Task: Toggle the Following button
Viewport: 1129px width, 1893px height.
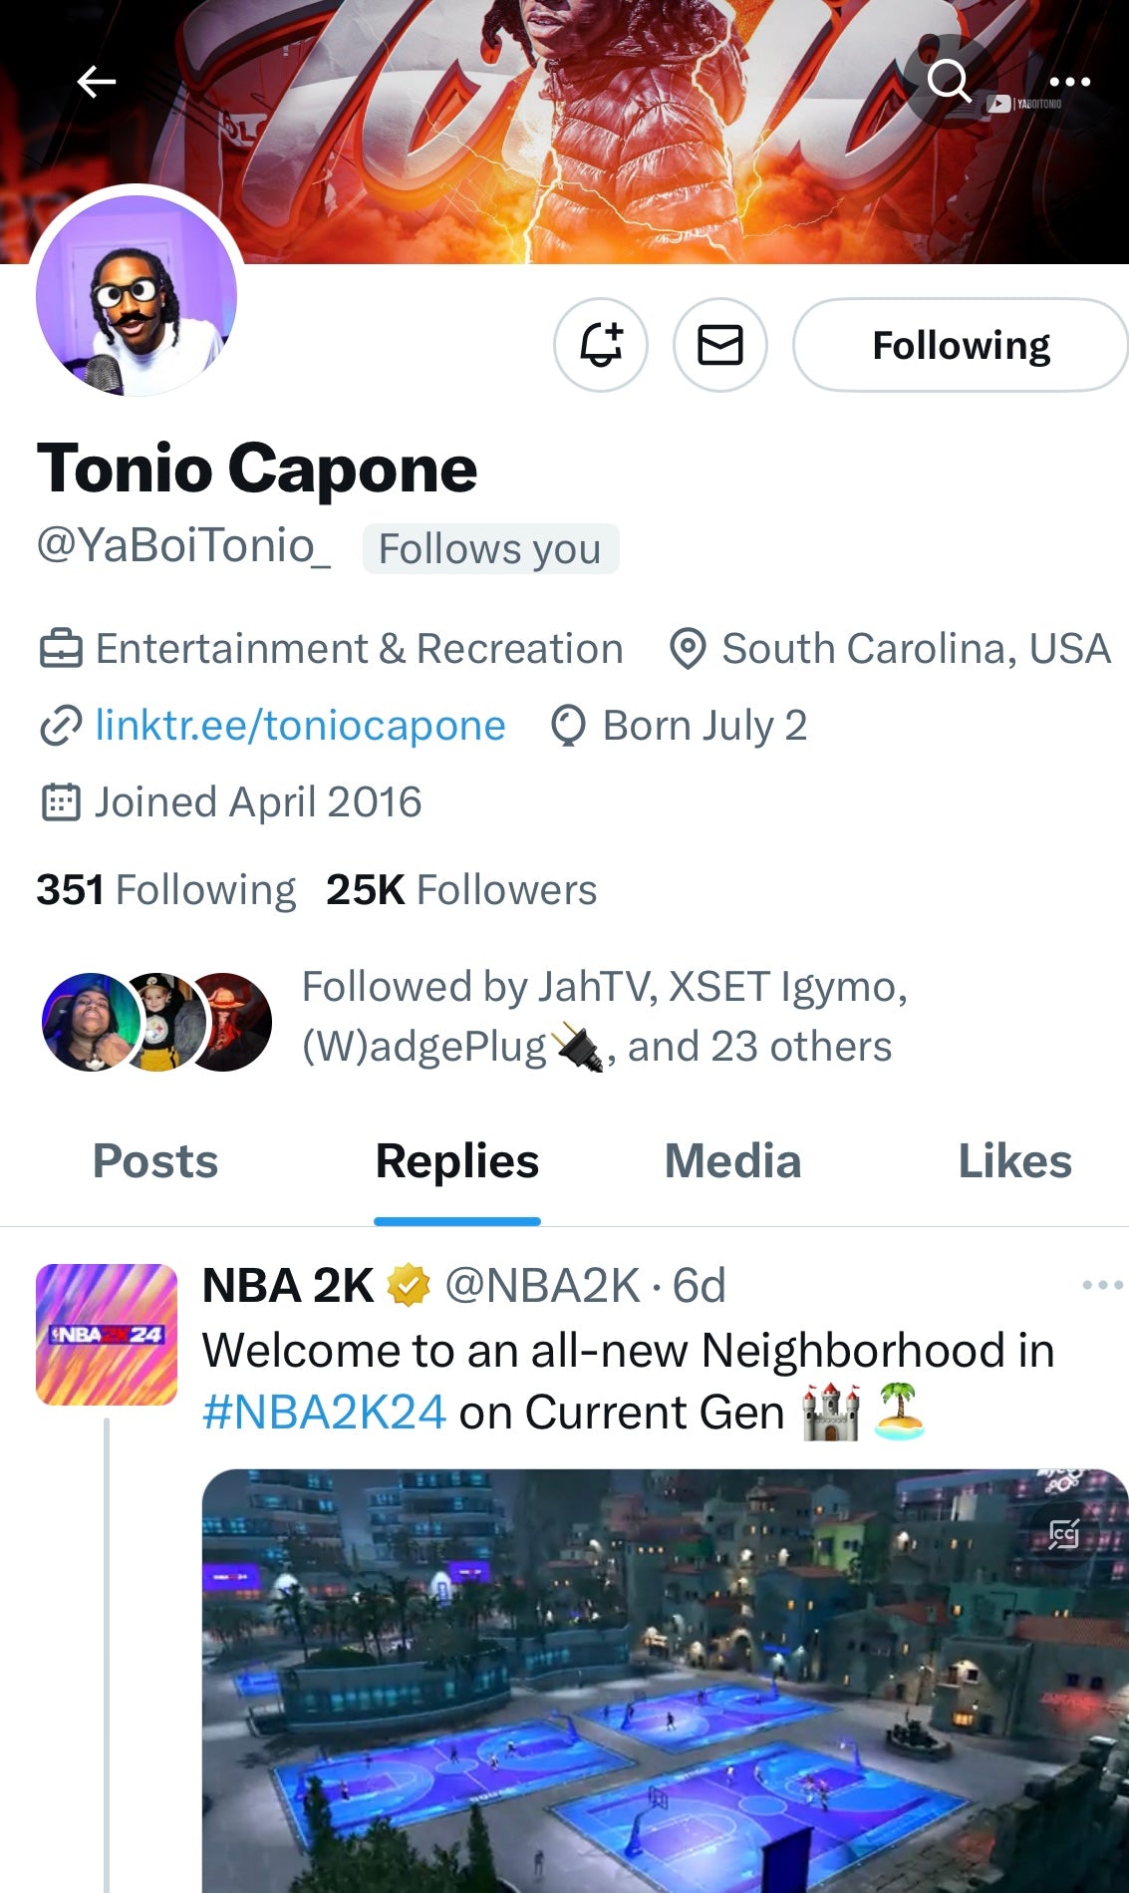Action: point(961,345)
